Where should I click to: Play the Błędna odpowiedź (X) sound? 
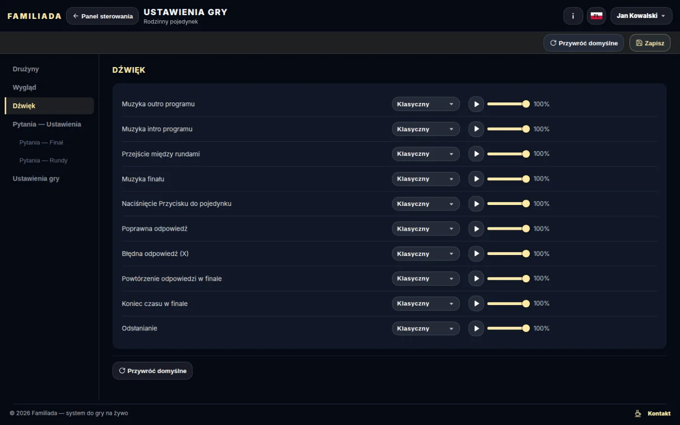476,254
